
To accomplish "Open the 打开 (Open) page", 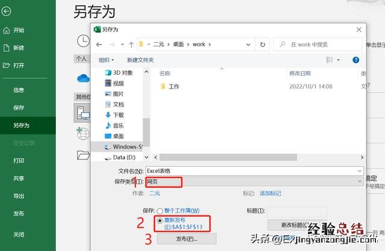I will coord(14,66).
